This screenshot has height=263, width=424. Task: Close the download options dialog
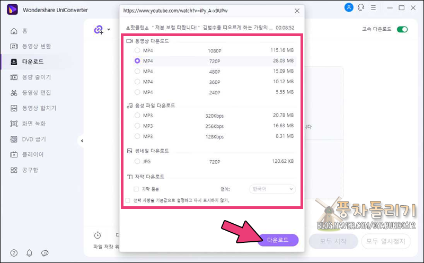[297, 11]
